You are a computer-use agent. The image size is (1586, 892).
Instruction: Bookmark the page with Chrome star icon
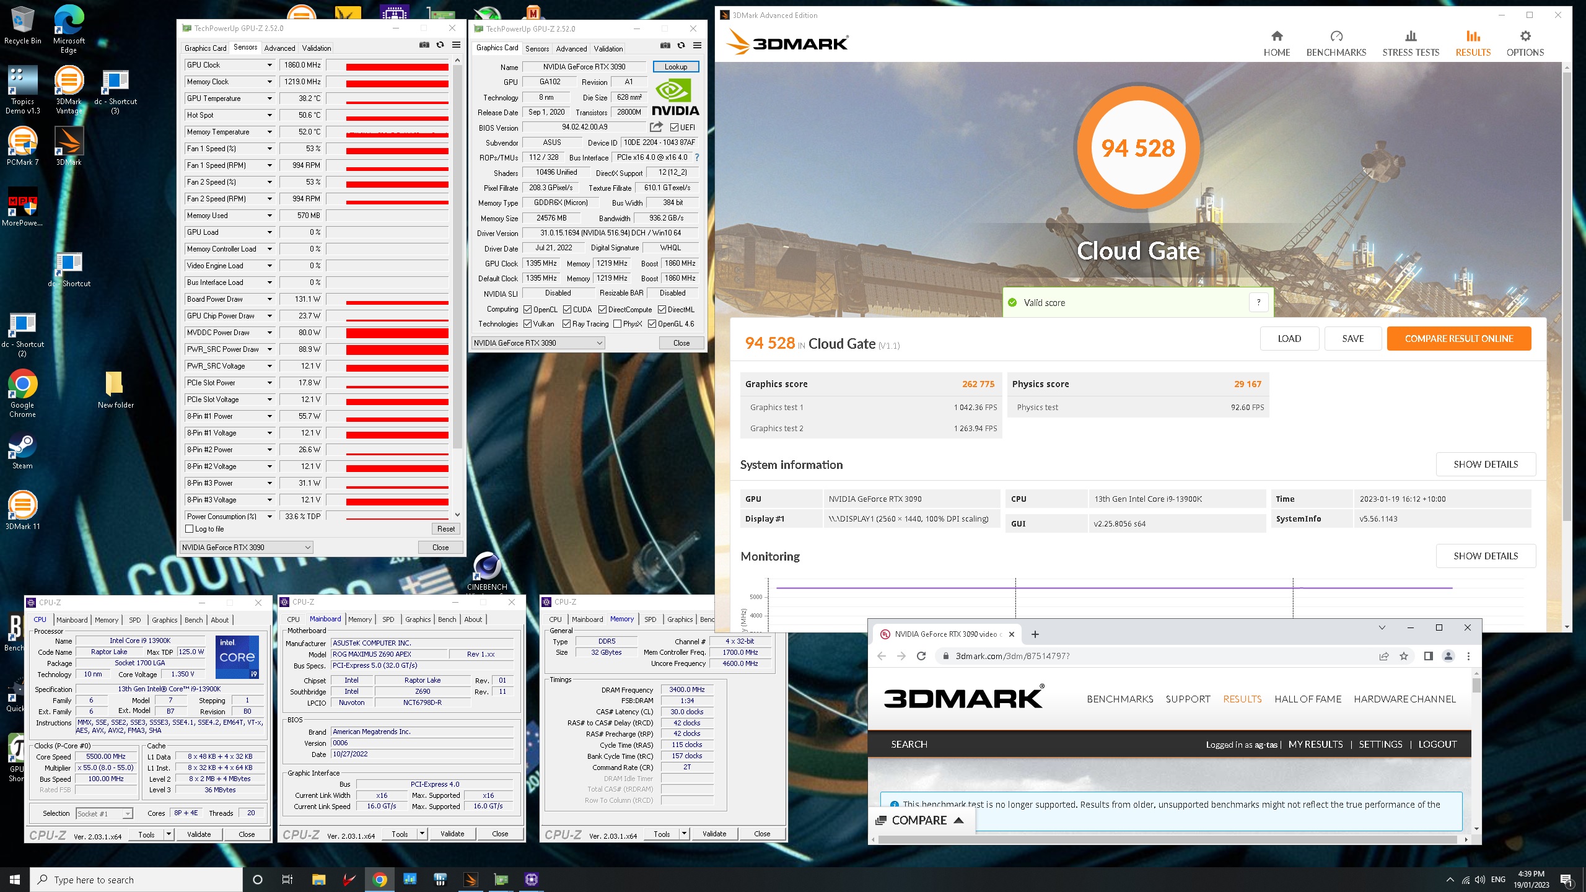pos(1404,656)
